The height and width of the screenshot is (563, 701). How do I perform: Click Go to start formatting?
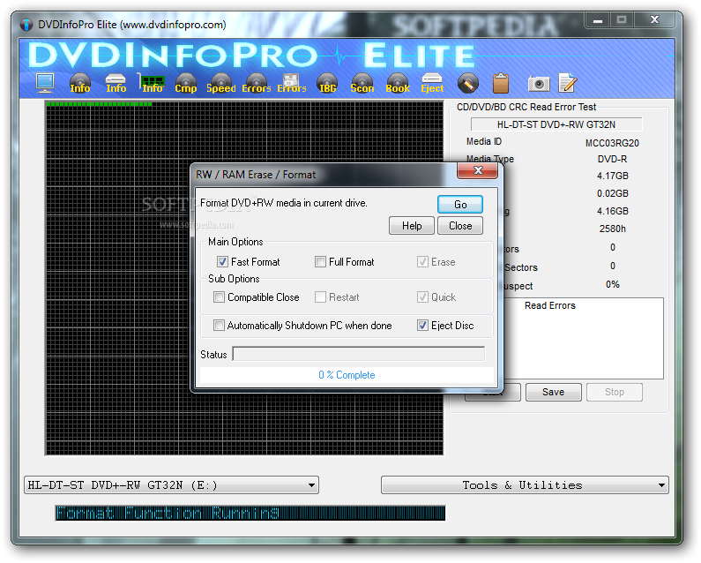point(460,205)
